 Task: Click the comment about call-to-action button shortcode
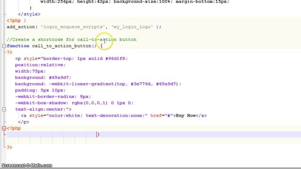pos(71,39)
